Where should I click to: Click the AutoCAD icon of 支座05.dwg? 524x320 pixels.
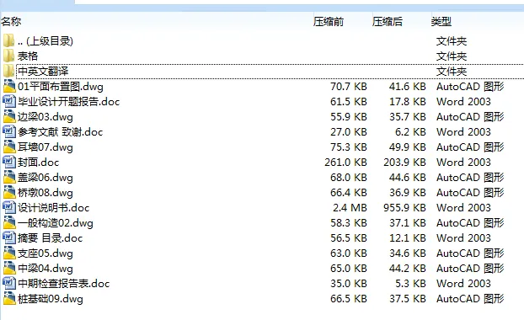9,253
